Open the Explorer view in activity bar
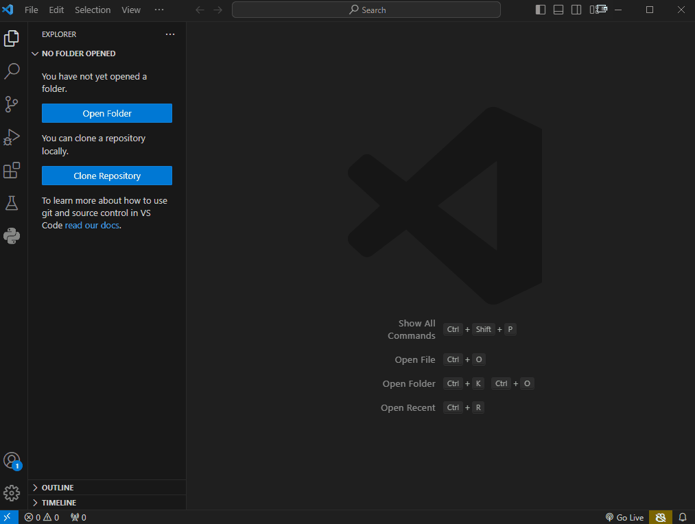Viewport: 695px width, 524px height. coord(12,38)
